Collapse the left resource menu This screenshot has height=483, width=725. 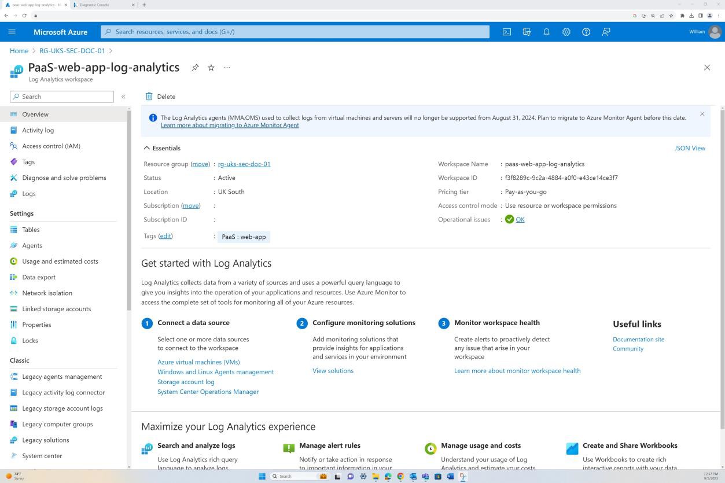123,97
